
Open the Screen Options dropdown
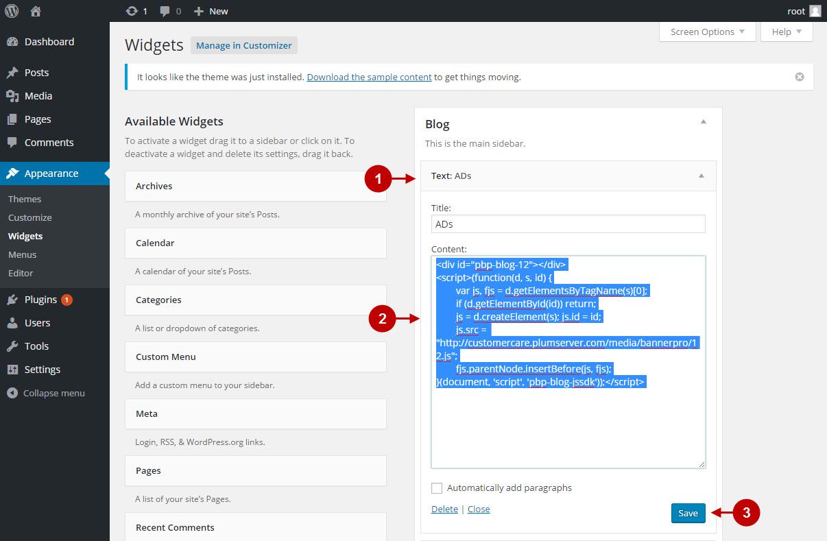tap(708, 32)
